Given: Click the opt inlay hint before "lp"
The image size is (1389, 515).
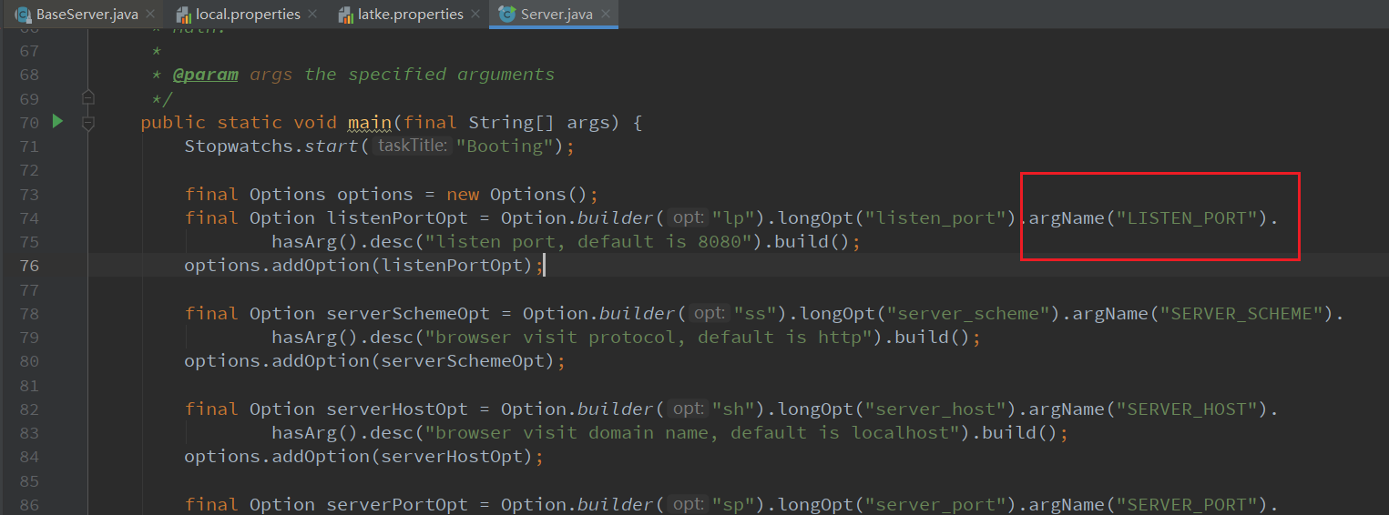Looking at the screenshot, I should [687, 218].
